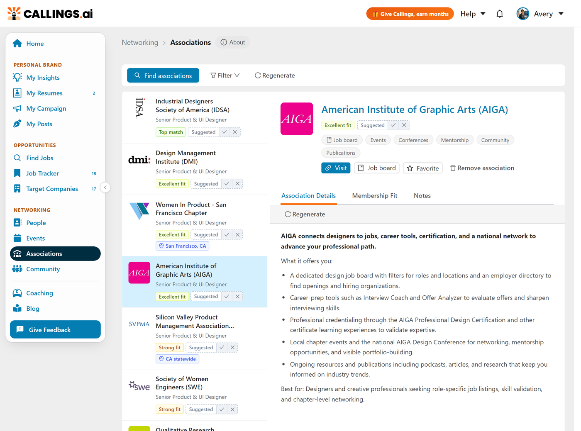Remove association with trash icon
The width and height of the screenshot is (581, 431).
click(x=482, y=168)
